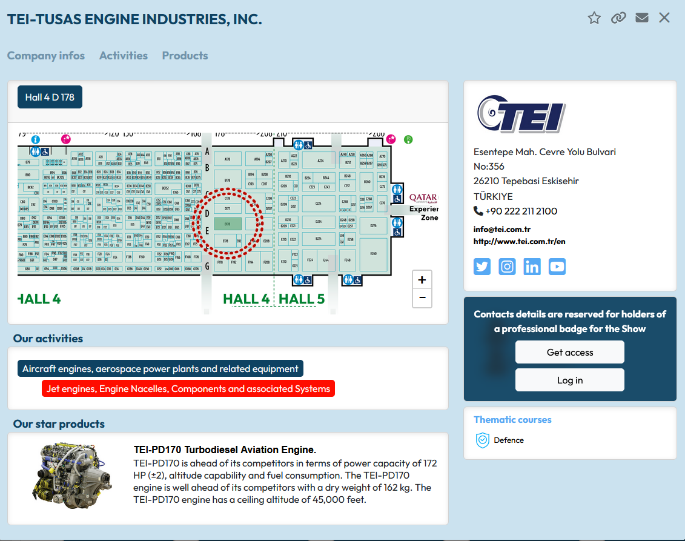Select the green round marker on the map
Screen dimensions: 685x541
pos(408,140)
